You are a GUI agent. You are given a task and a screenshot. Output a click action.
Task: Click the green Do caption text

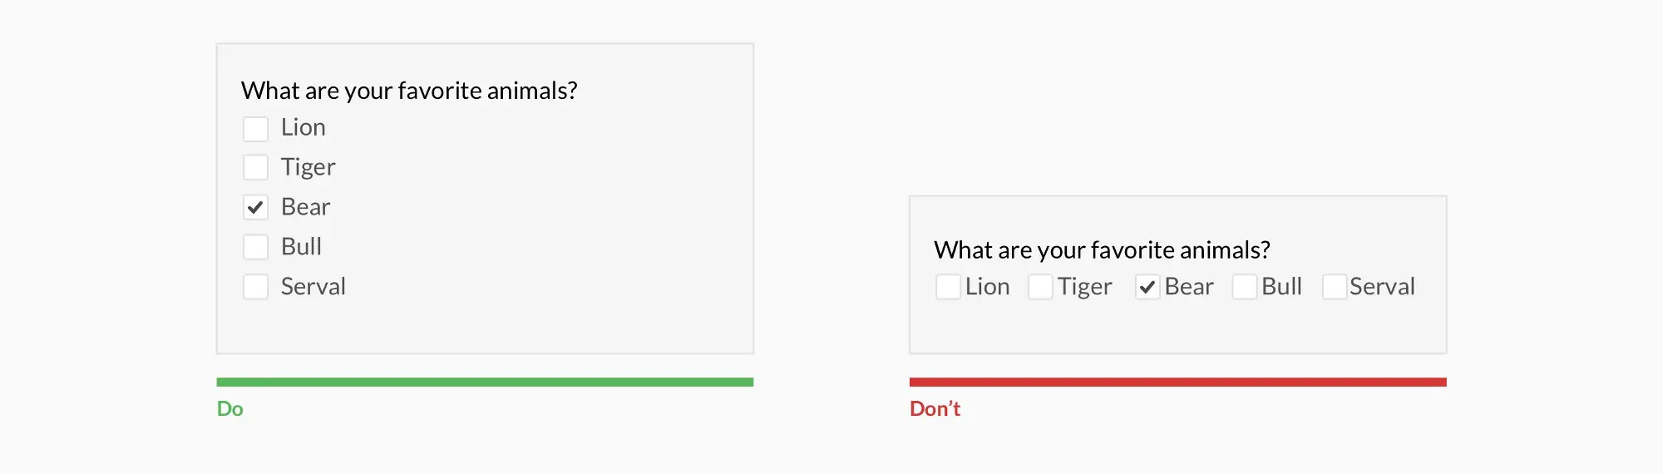pos(230,409)
